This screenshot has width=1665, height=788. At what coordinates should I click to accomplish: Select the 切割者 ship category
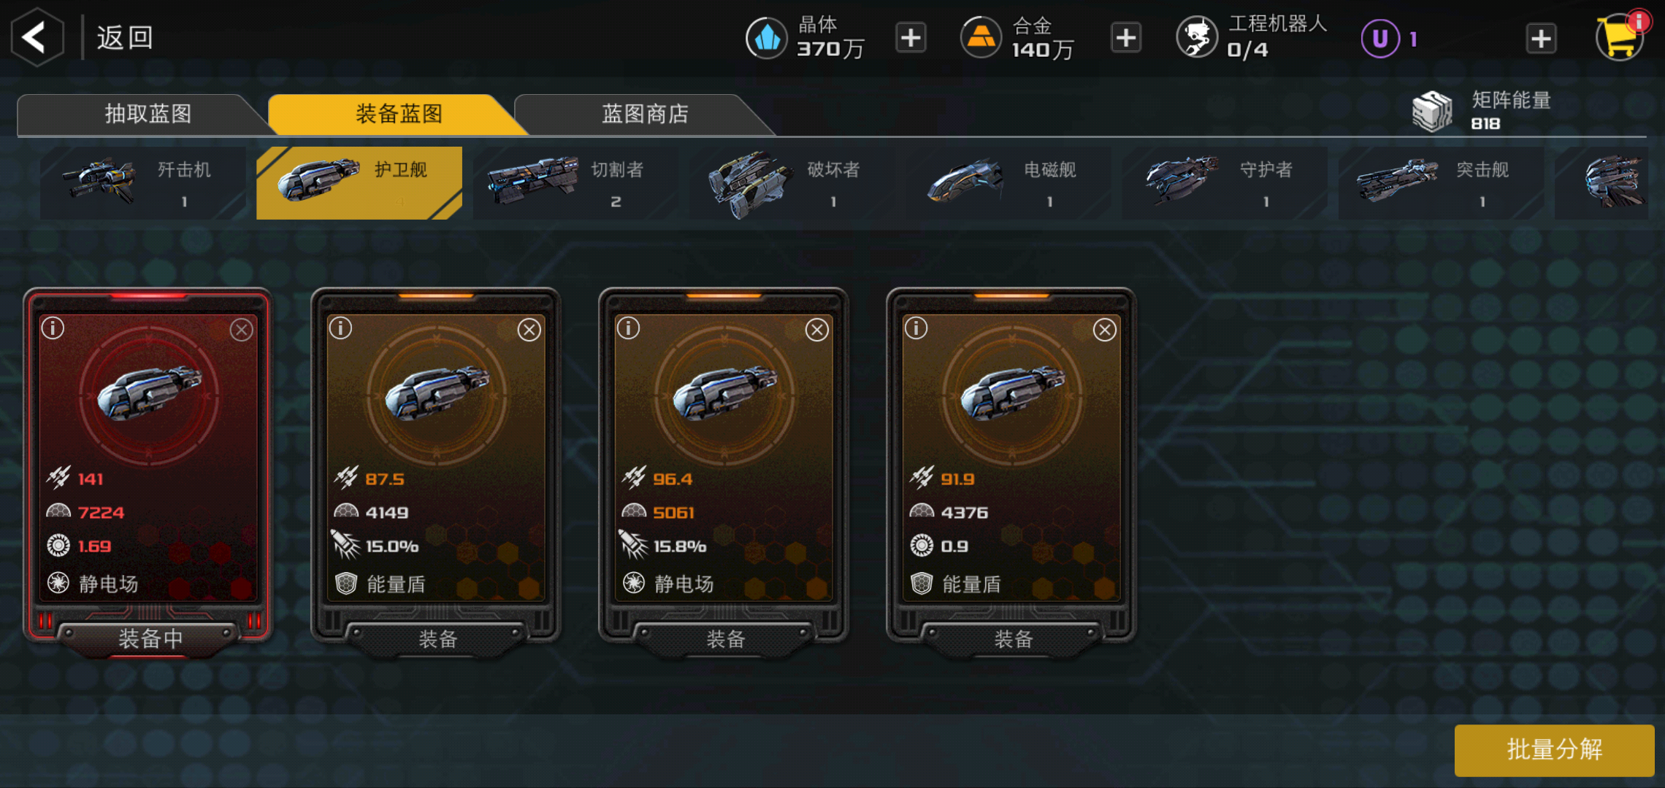coord(575,182)
